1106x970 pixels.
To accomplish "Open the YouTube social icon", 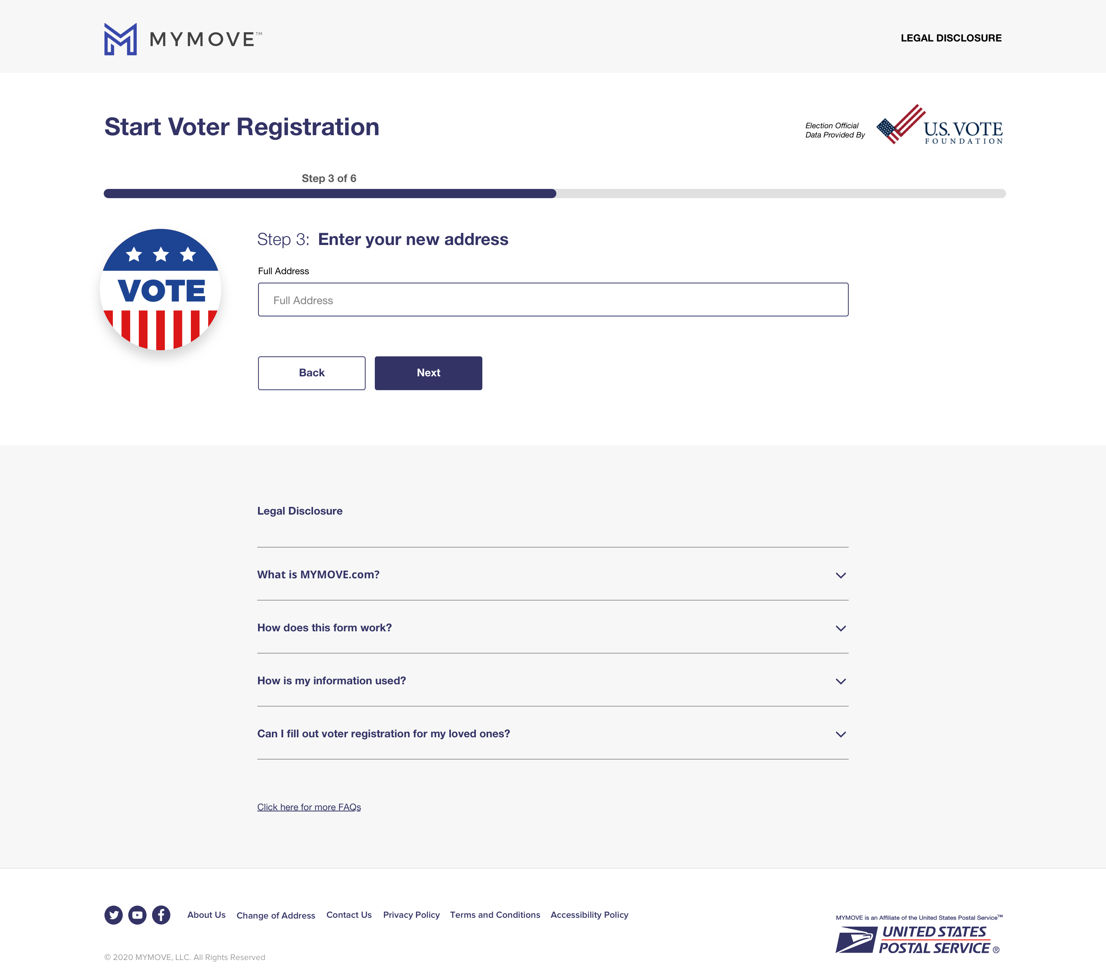I will 137,915.
